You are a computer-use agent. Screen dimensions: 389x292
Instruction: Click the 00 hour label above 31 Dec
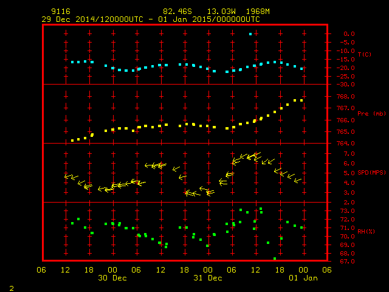pos(208,270)
